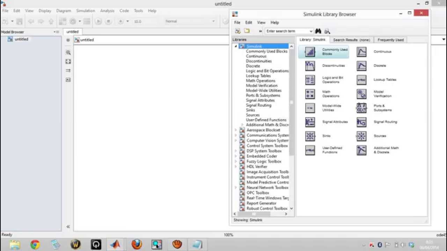This screenshot has width=447, height=251.
Task: Collapse the Simulink tree node
Action: (x=236, y=46)
